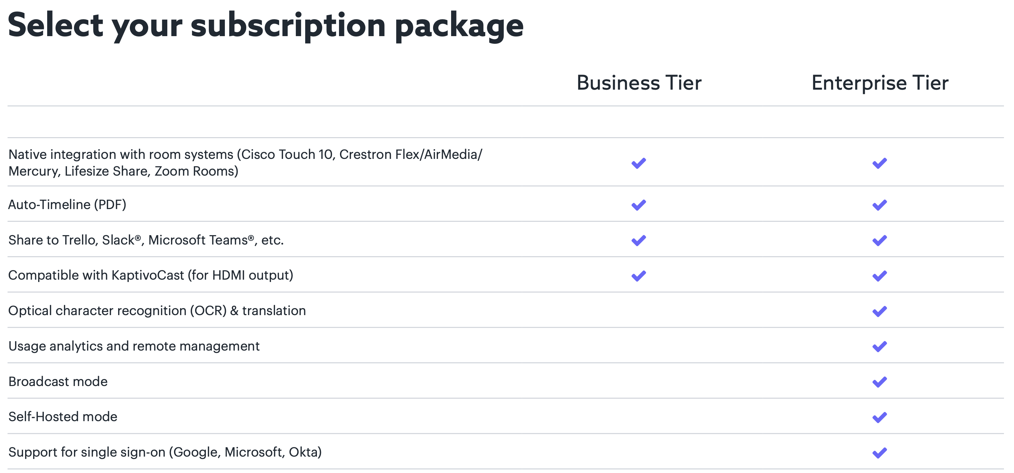Select the Business Tier column heading
Image resolution: width=1014 pixels, height=473 pixels.
(x=639, y=83)
